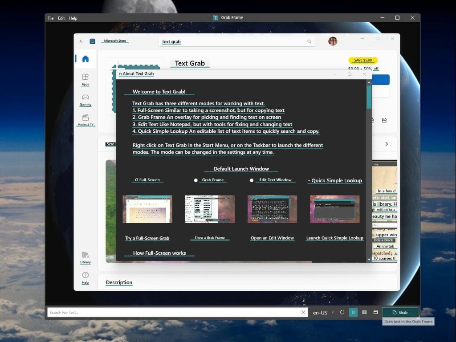Image resolution: width=456 pixels, height=342 pixels.
Task: Click the Microsoft Store title text
Action: click(x=115, y=41)
